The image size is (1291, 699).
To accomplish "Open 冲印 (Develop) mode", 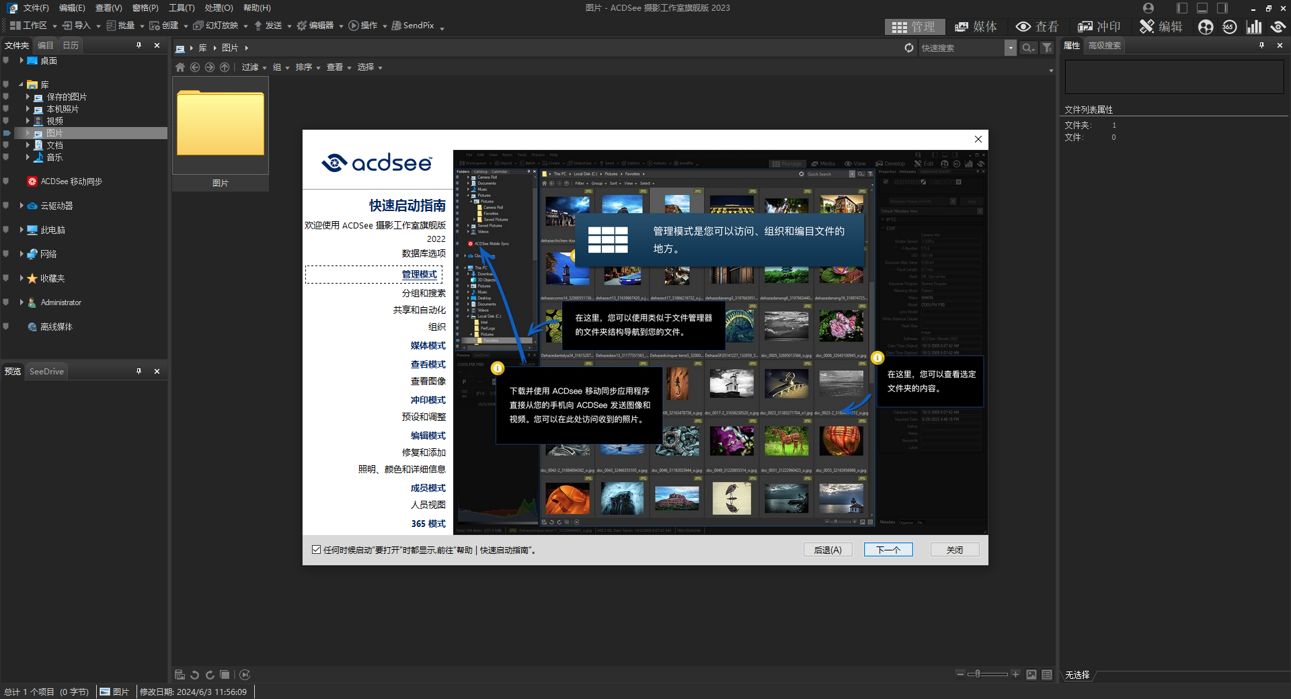I will (x=1099, y=27).
